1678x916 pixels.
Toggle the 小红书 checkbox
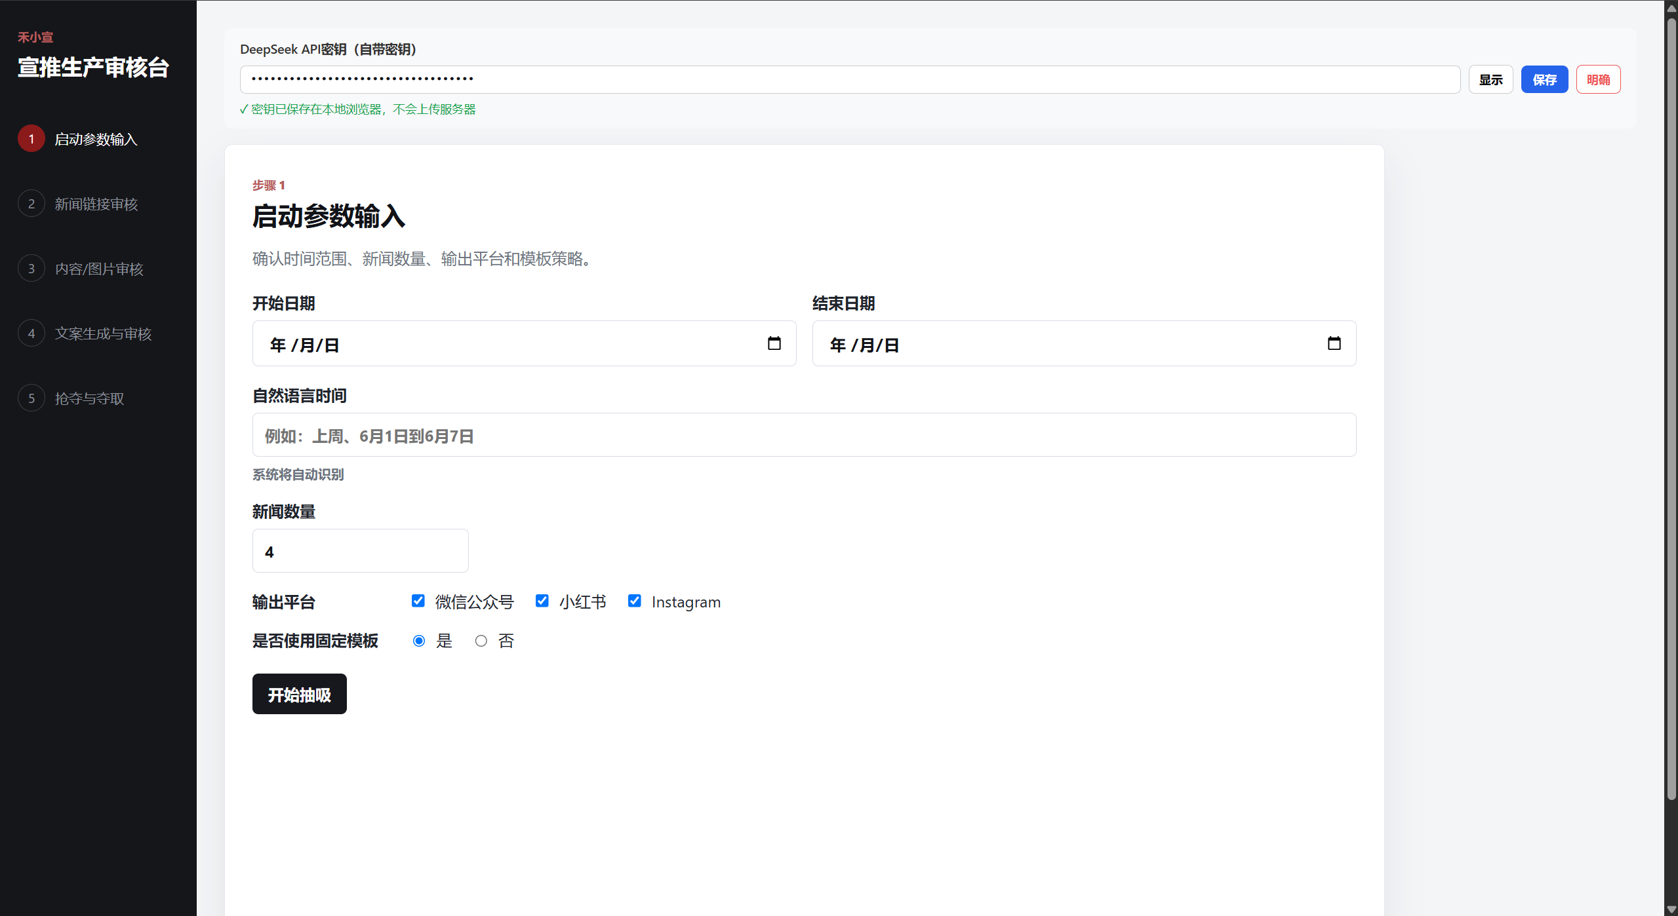(542, 601)
